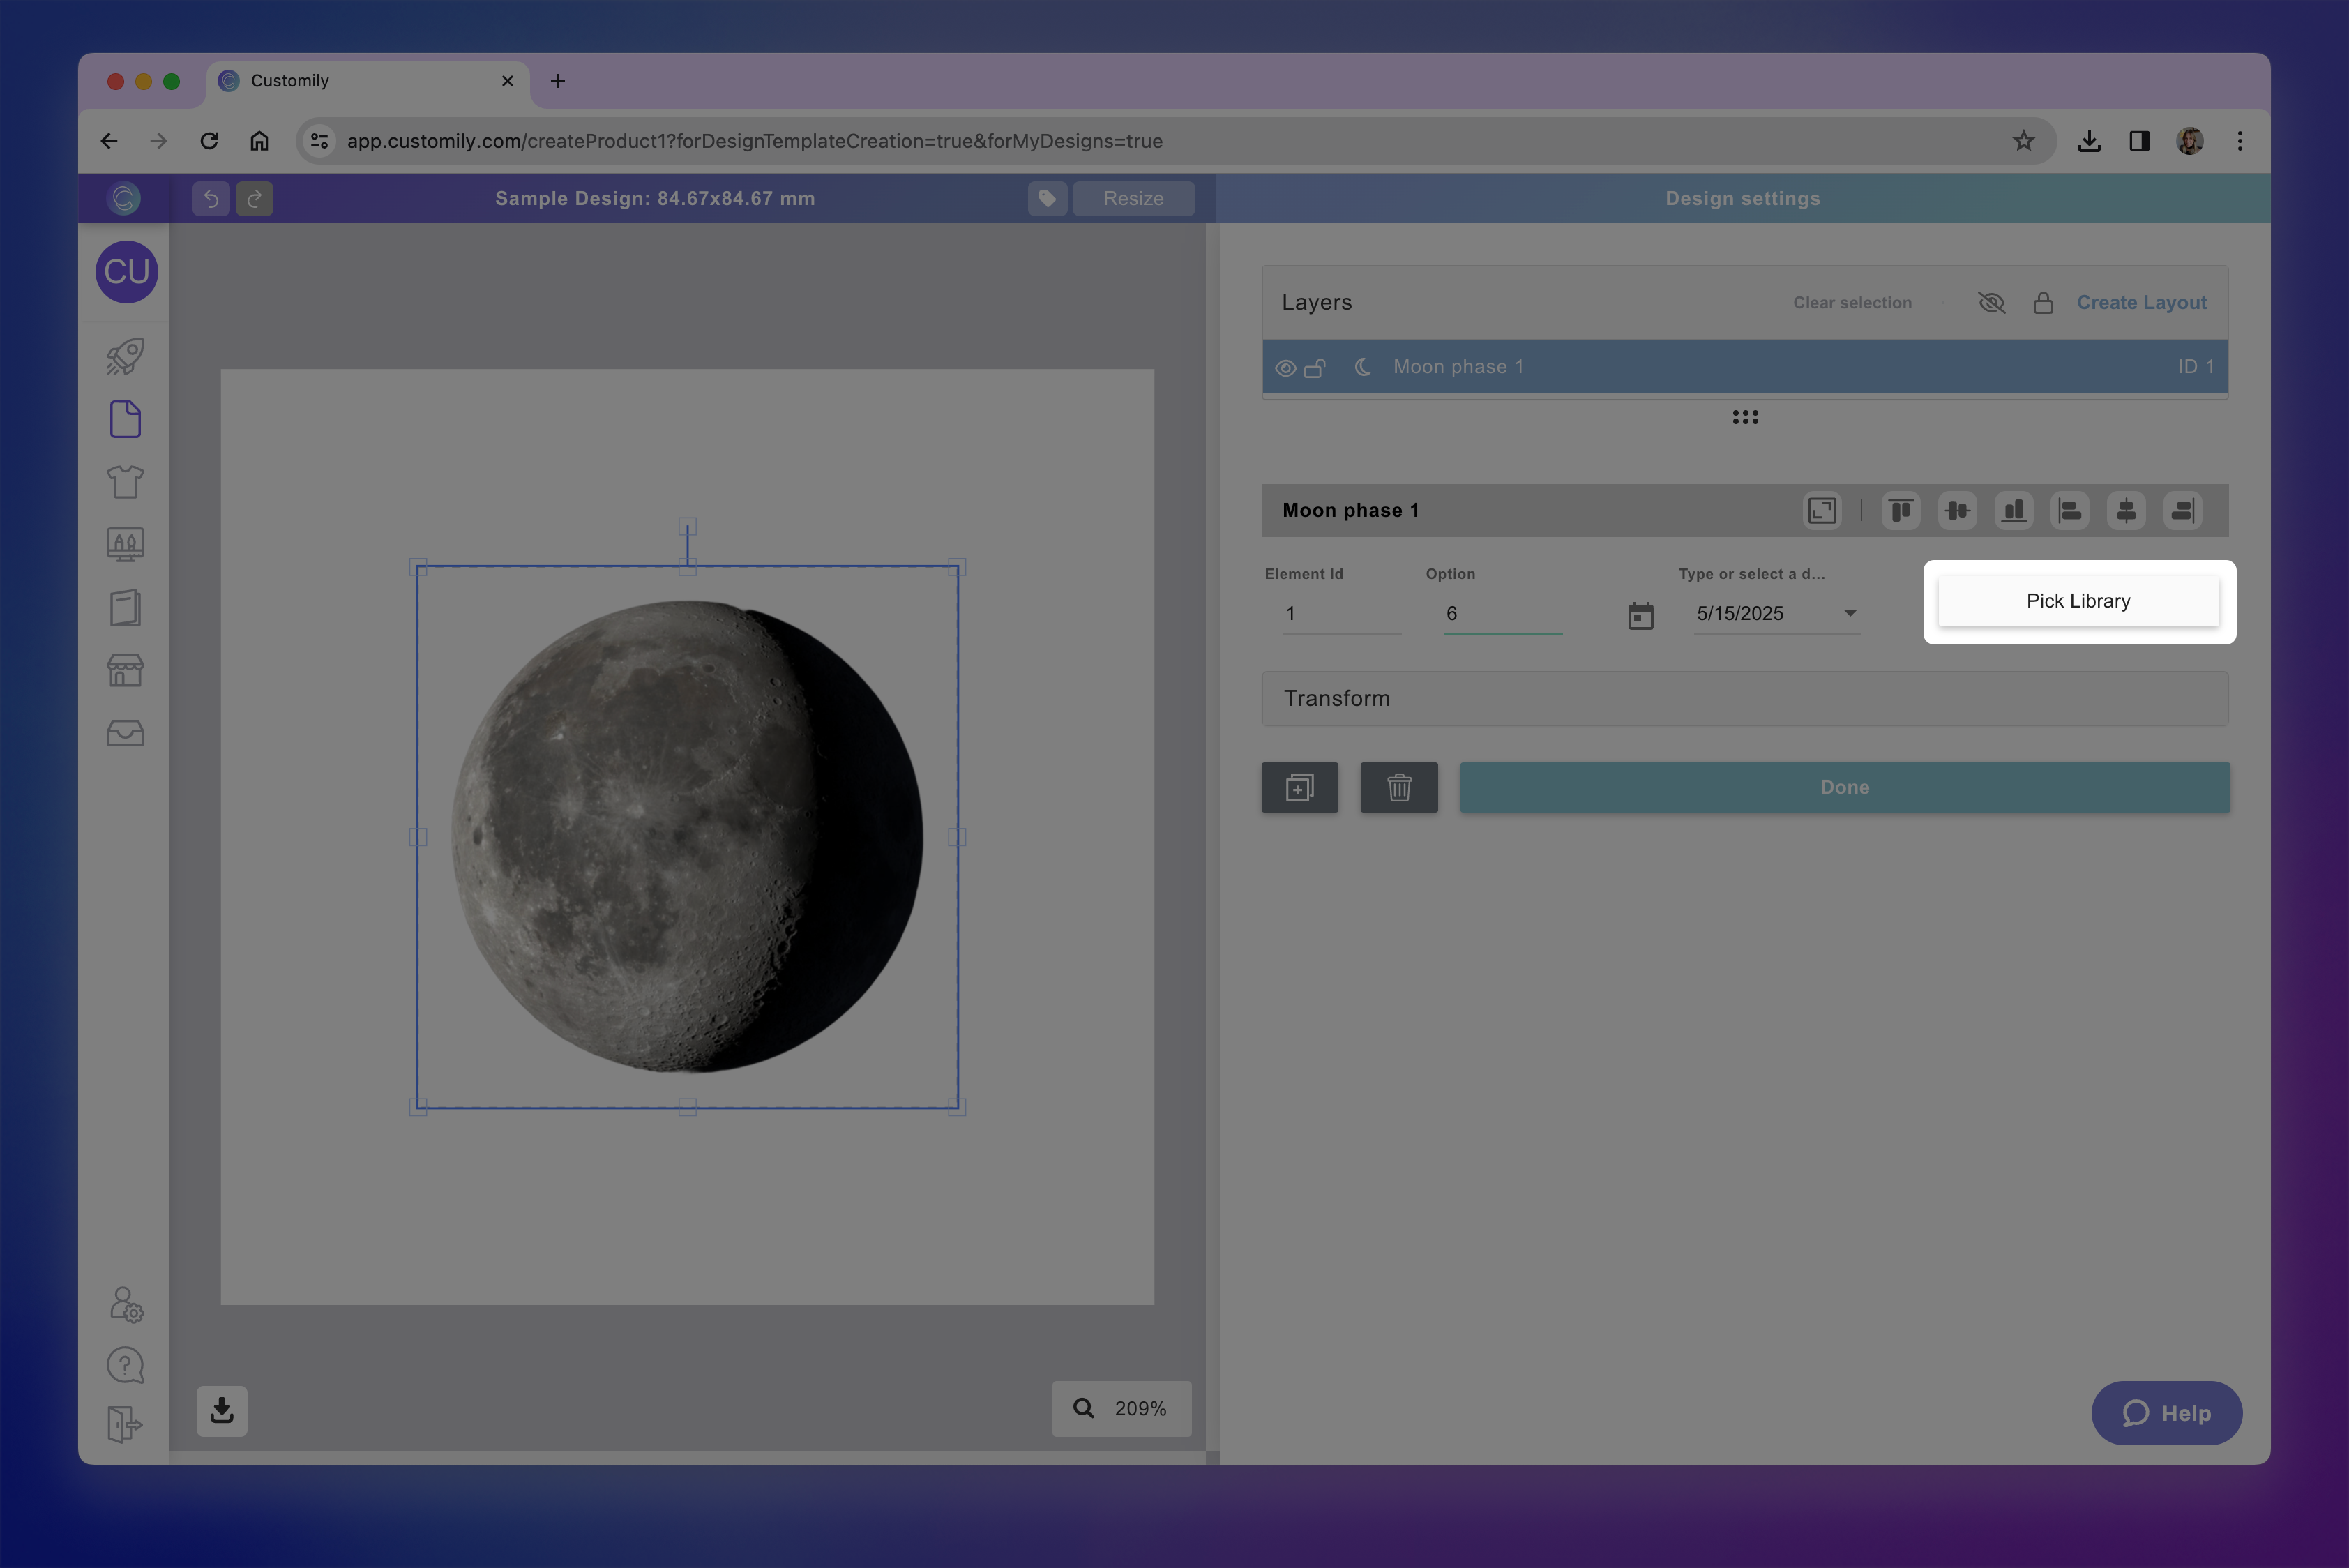Select Moon phase 1 layer row

pyautogui.click(x=1744, y=367)
